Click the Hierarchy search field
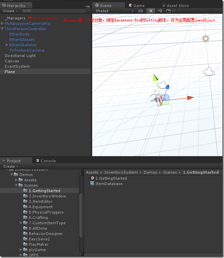Viewport: 224px width, 258px height. click(x=54, y=11)
